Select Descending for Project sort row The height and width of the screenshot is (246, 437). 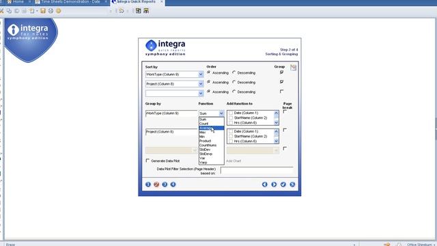point(234,82)
